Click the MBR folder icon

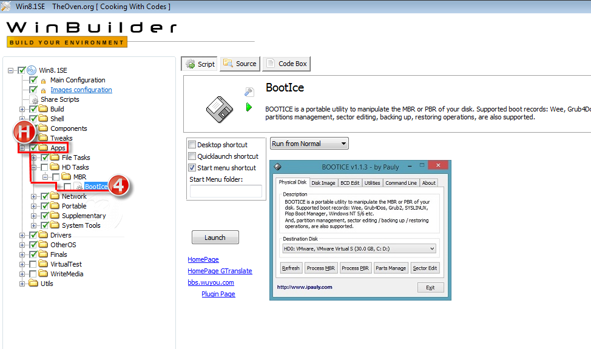[66, 176]
